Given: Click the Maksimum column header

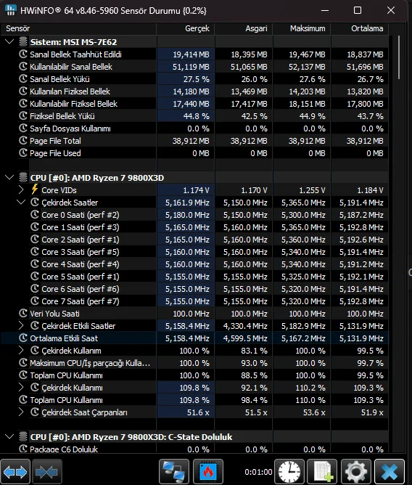Looking at the screenshot, I should [301, 28].
